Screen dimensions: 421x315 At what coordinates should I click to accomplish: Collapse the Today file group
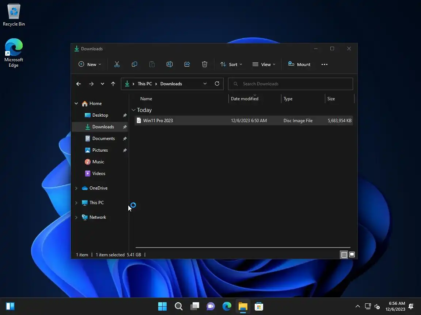tap(133, 110)
